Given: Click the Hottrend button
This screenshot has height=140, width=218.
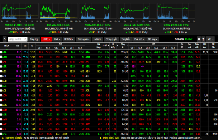Looking at the screenshot, I should pos(97,40).
